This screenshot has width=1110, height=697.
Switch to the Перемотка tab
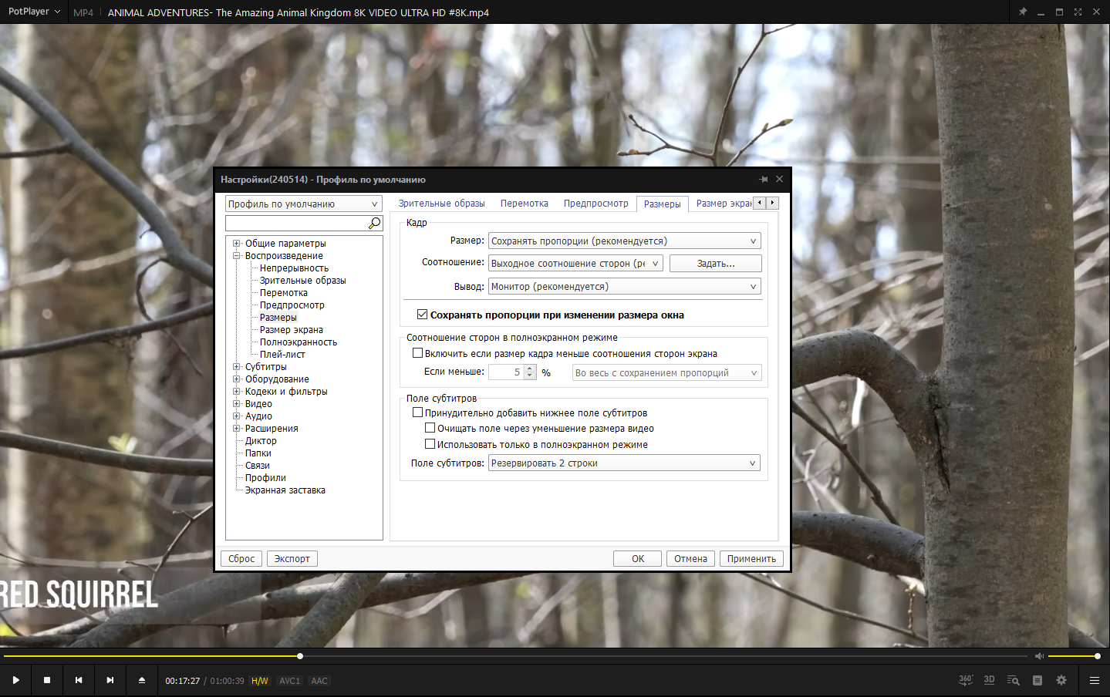(x=525, y=204)
